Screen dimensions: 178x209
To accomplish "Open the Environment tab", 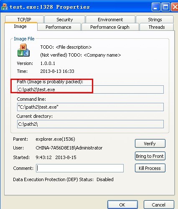I will (110, 20).
